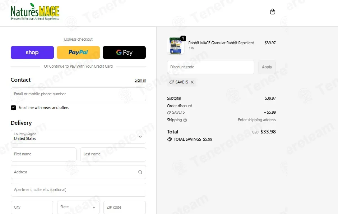This screenshot has height=214, width=338.
Task: Remove the SAVE15 discount code tag
Action: pyautogui.click(x=192, y=82)
